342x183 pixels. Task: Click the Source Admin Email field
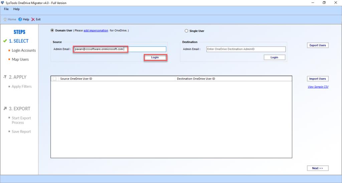[120, 49]
